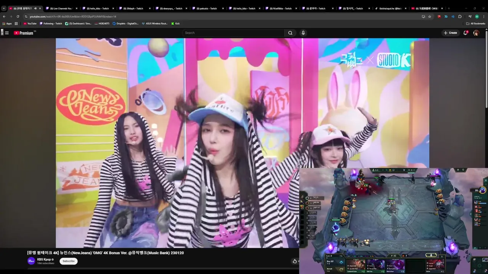Open the HG8240T5 bookmark
Image resolution: width=488 pixels, height=274 pixels.
click(102, 24)
